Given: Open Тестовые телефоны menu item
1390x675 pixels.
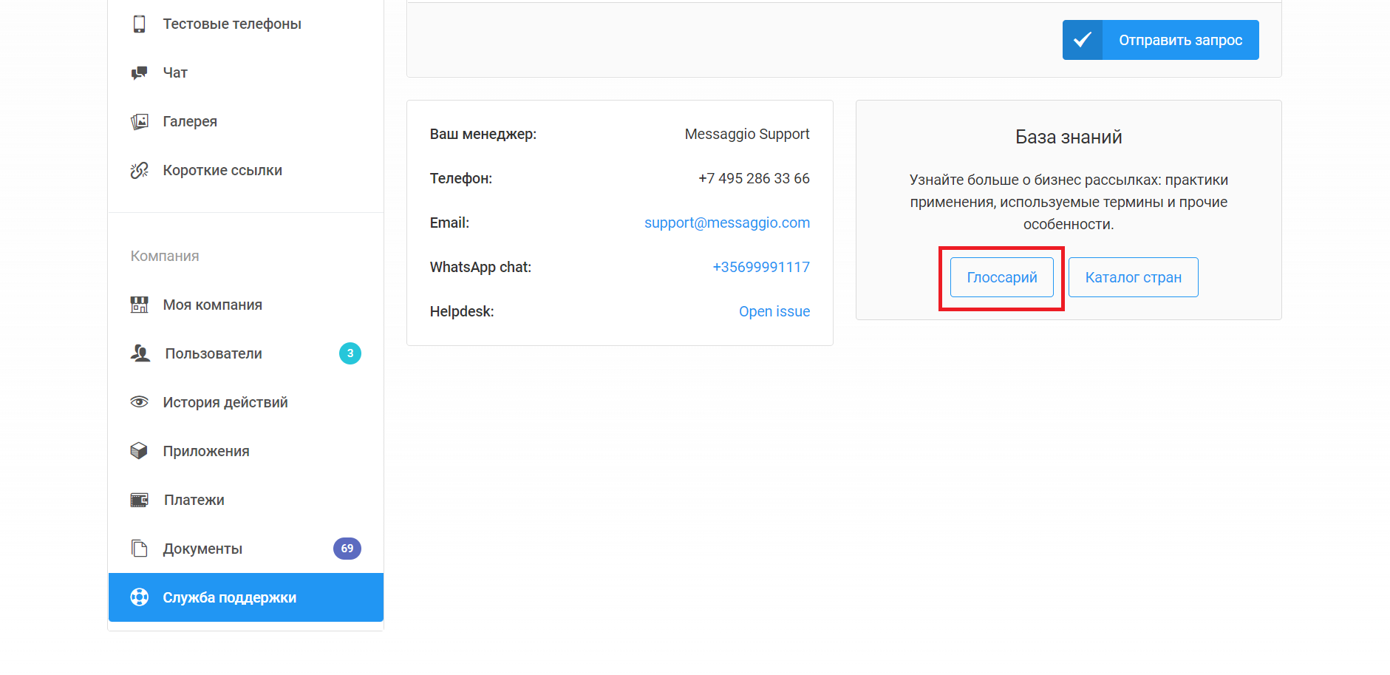Looking at the screenshot, I should tap(245, 24).
